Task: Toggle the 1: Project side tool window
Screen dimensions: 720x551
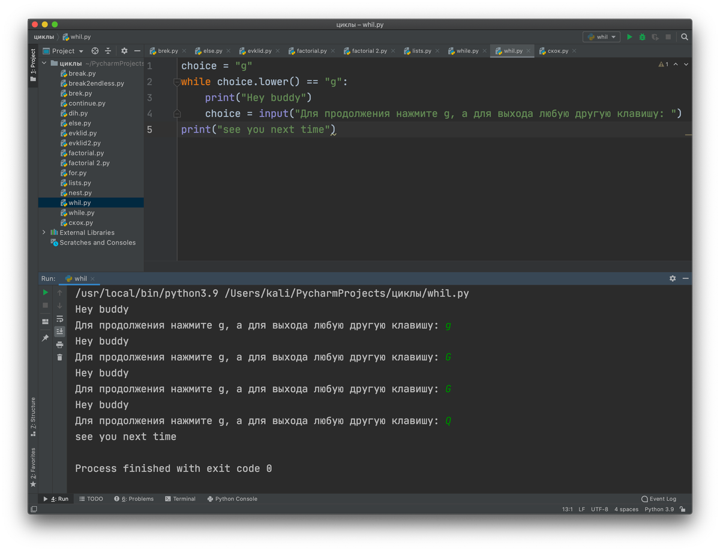Action: [x=33, y=65]
